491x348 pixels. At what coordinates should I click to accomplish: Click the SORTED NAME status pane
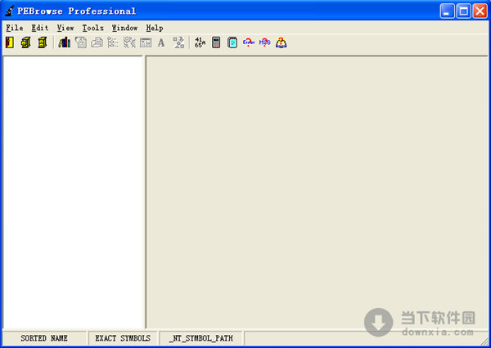pyautogui.click(x=44, y=338)
